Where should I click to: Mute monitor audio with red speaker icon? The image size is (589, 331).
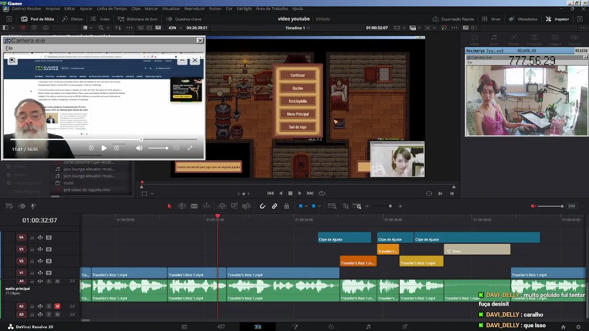coord(534,206)
